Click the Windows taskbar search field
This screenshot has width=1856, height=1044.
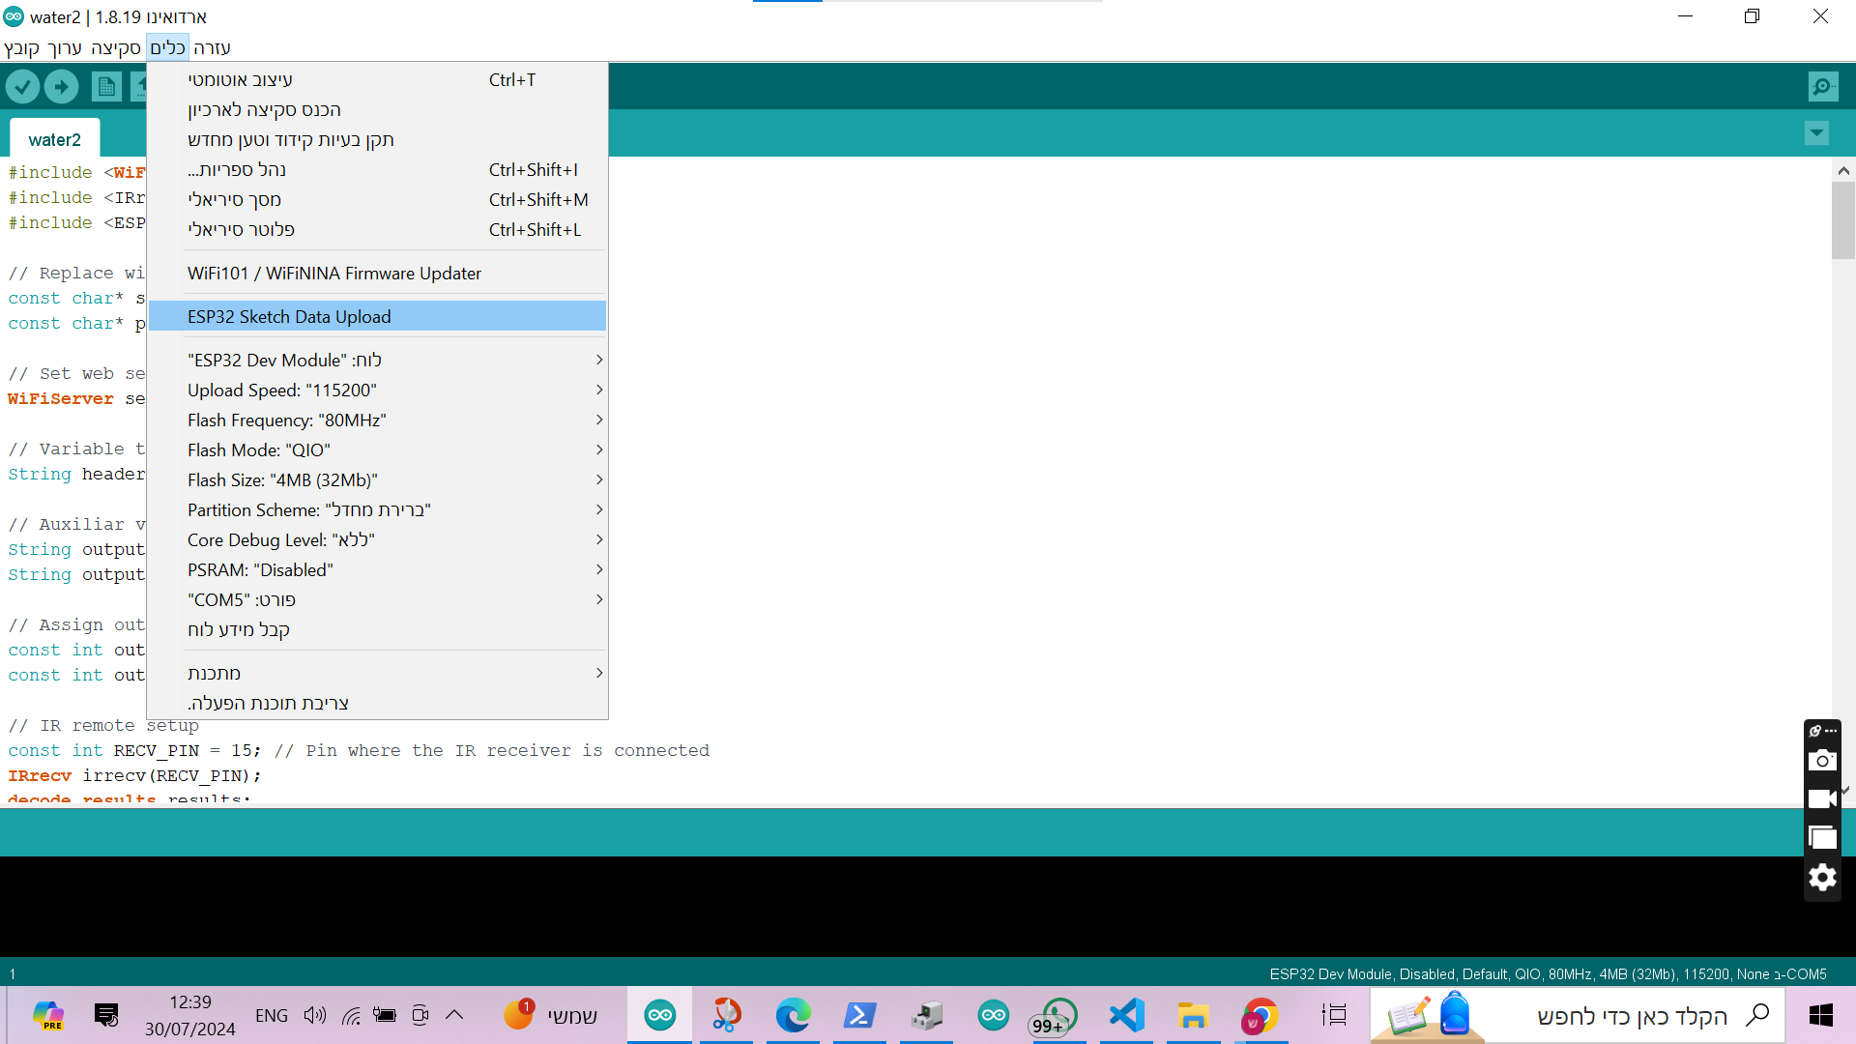1631,1016
